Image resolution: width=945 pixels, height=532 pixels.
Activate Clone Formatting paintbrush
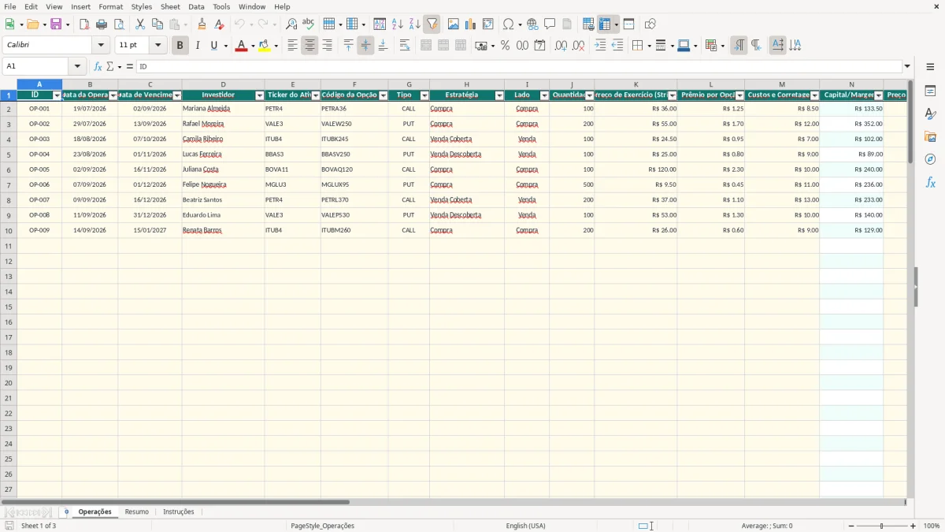(202, 24)
